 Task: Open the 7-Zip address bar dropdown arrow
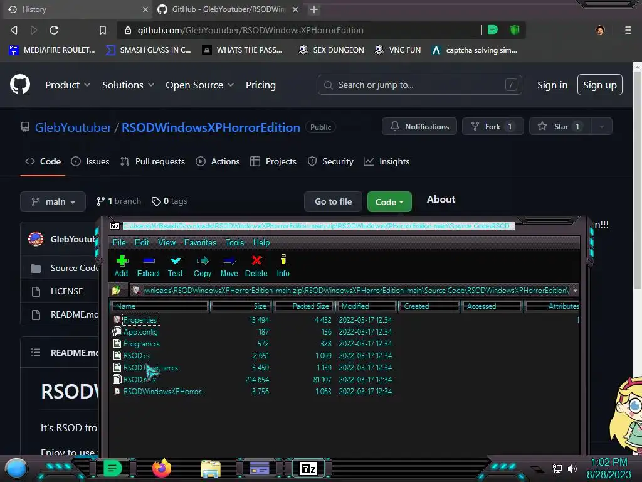point(575,290)
